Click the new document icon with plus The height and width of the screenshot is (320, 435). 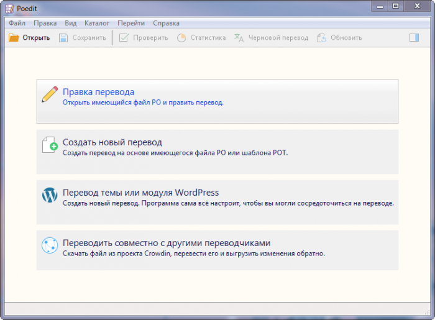pos(50,145)
